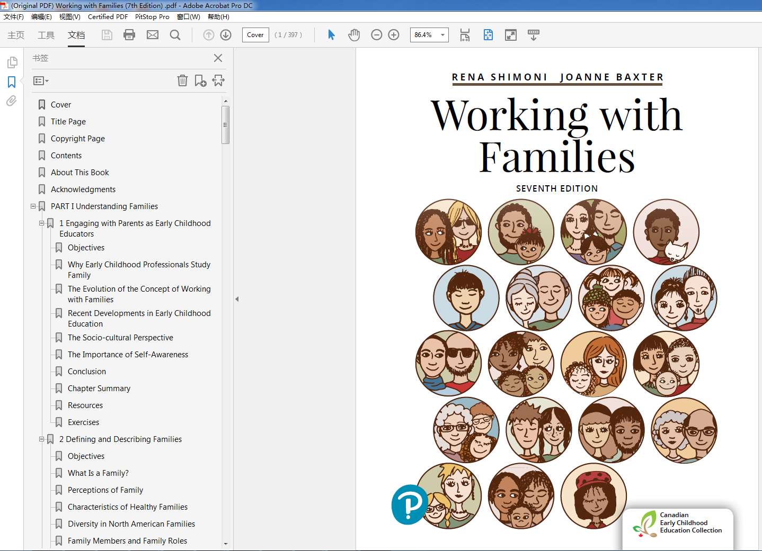
Task: Zoom out with the minus icon
Action: 377,35
